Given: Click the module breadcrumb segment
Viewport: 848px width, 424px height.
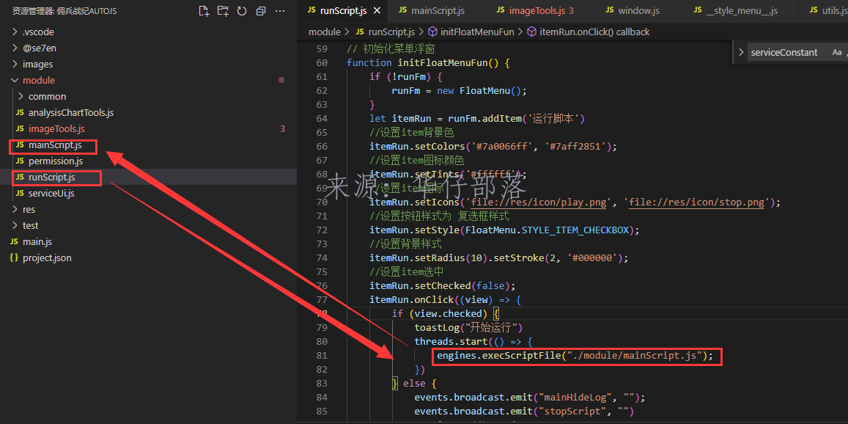Looking at the screenshot, I should click(325, 32).
